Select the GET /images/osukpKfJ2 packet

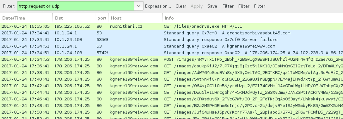(171, 66)
